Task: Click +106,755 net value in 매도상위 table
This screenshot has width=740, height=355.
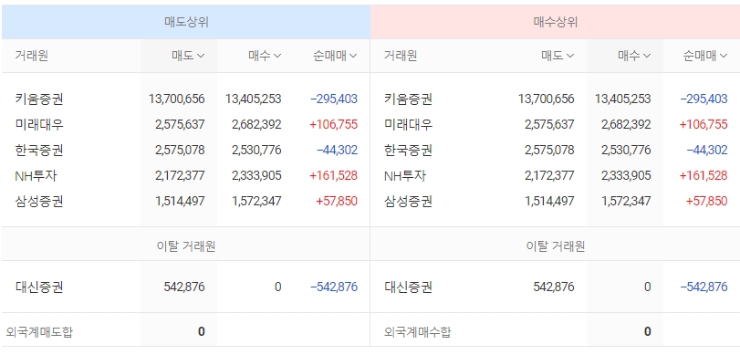Action: pos(334,125)
